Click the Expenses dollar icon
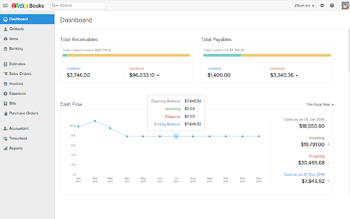The width and height of the screenshot is (350, 219). pos(5,94)
